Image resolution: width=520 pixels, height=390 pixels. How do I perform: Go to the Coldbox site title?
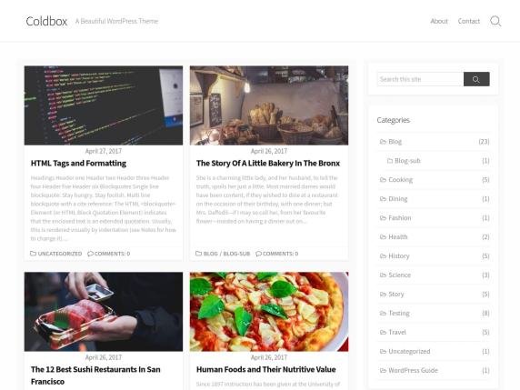46,21
